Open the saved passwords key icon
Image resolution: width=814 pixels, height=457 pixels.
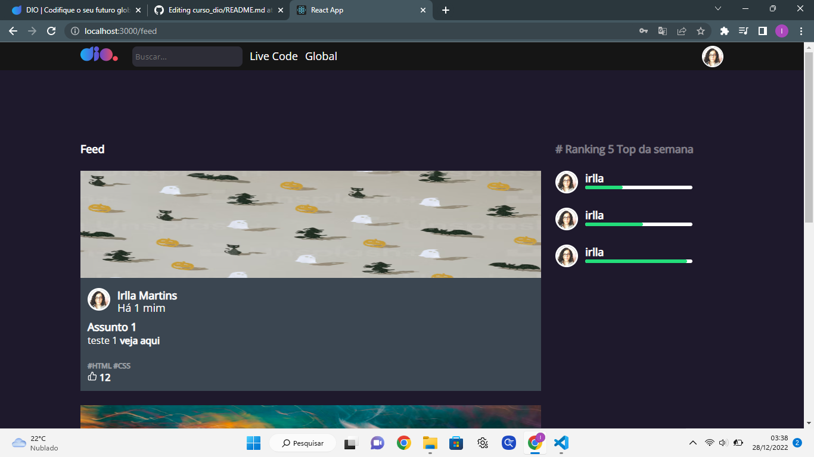644,31
